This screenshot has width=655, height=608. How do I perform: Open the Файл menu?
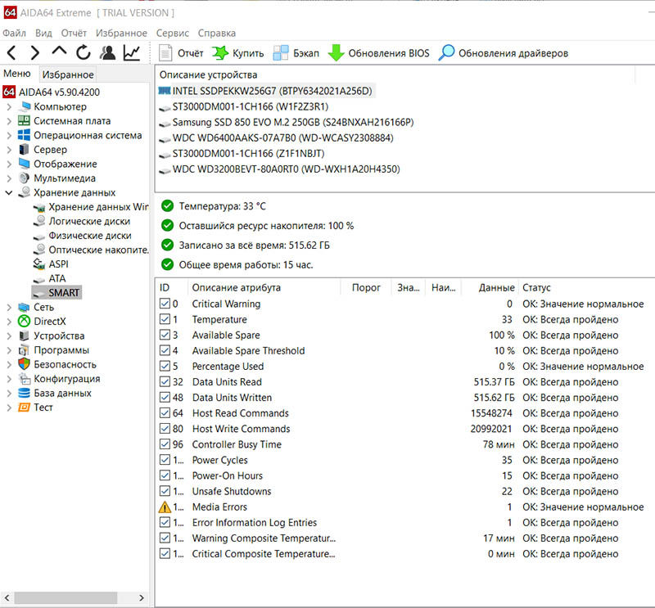pyautogui.click(x=14, y=33)
